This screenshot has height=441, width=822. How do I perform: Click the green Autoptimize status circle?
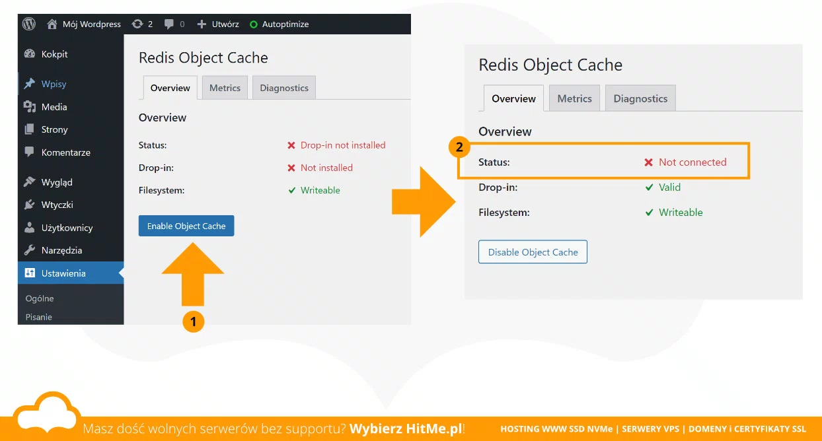coord(253,24)
